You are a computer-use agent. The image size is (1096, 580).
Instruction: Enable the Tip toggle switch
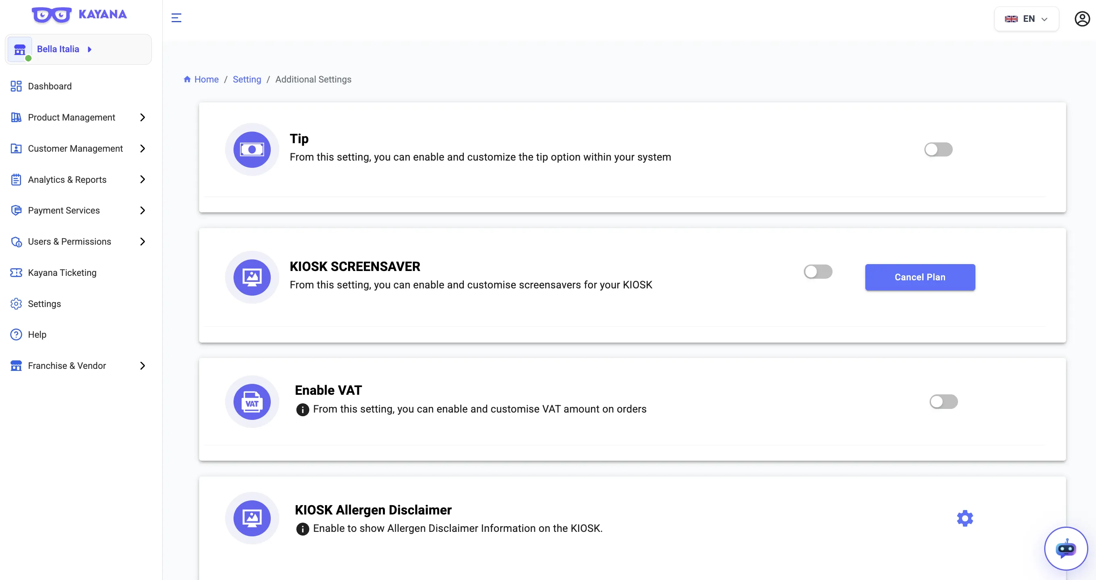(938, 149)
